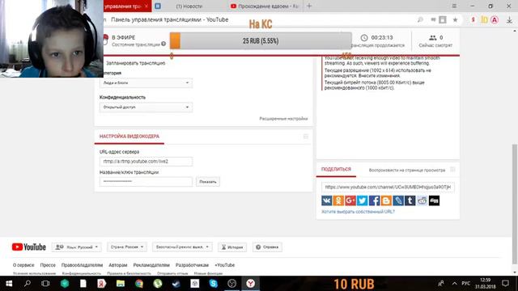Switch to the (1) Новости browser tab

[190, 6]
